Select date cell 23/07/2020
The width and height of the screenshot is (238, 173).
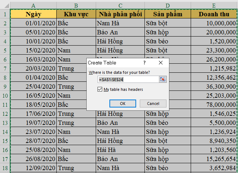coord(33,132)
